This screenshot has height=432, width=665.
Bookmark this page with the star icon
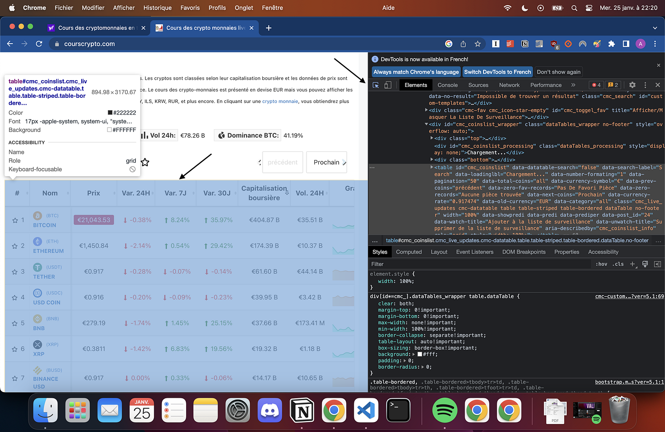(478, 44)
